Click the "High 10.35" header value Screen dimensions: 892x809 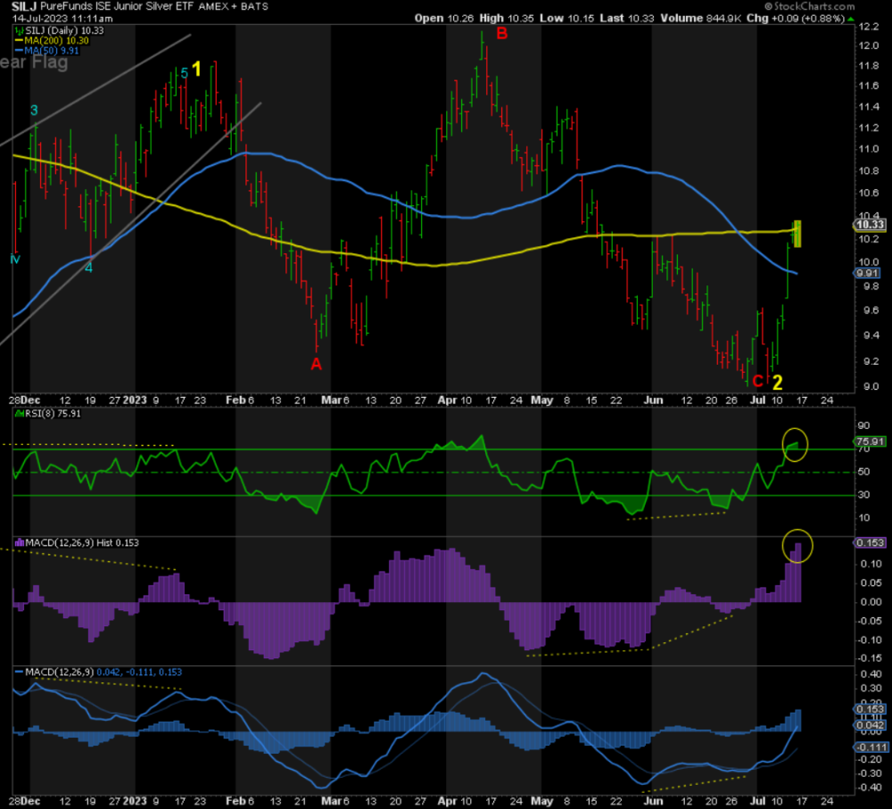(x=507, y=18)
